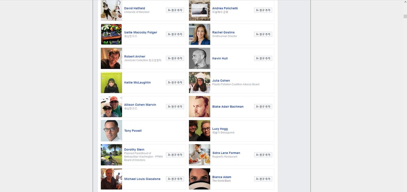This screenshot has height=192, width=407.
Task: Open Lucy Hogg's profile link
Action: pyautogui.click(x=220, y=129)
